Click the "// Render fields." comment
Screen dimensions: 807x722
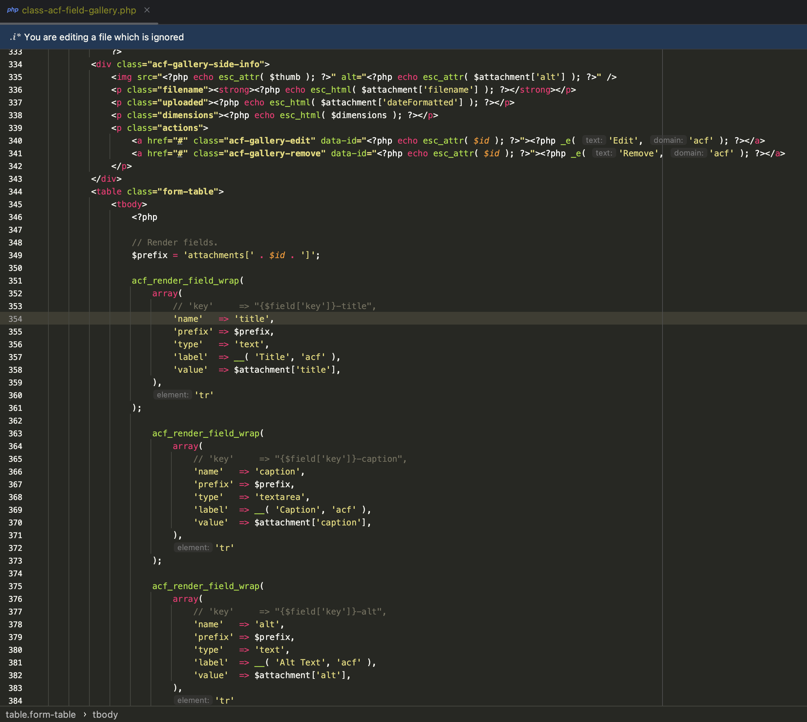pyautogui.click(x=175, y=243)
